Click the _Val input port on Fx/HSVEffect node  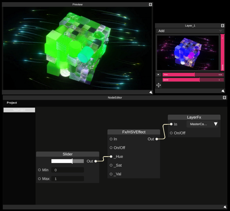click(x=111, y=174)
